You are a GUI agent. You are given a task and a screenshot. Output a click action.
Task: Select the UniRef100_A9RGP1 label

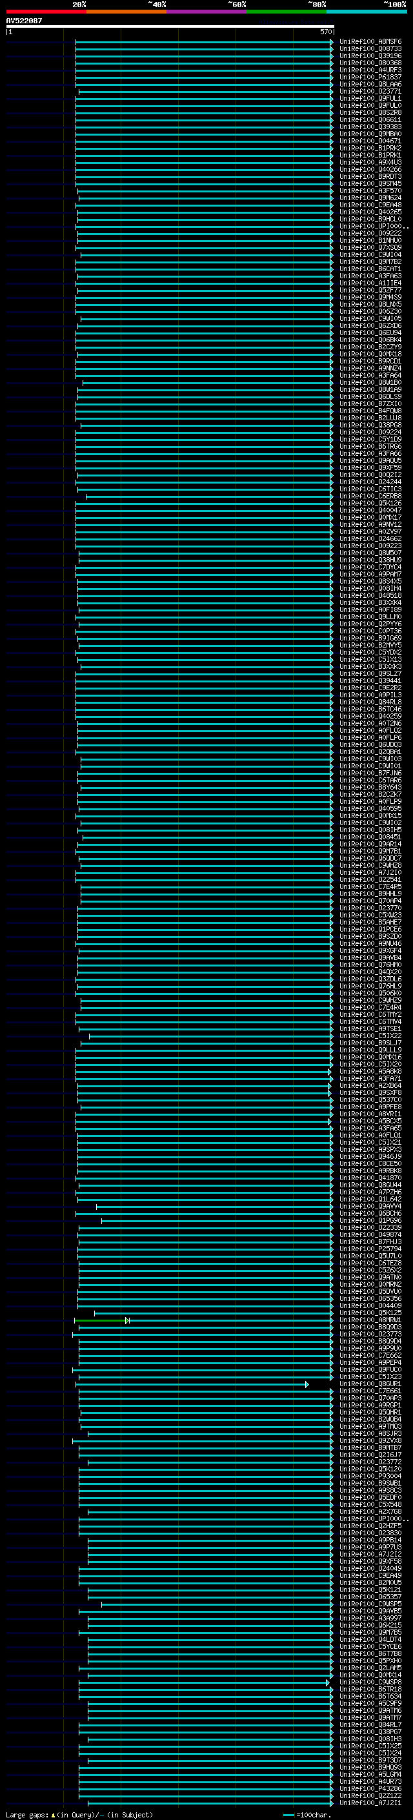point(370,1405)
